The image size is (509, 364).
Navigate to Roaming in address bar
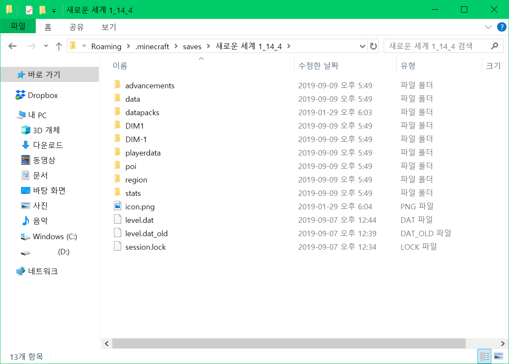[x=106, y=46]
